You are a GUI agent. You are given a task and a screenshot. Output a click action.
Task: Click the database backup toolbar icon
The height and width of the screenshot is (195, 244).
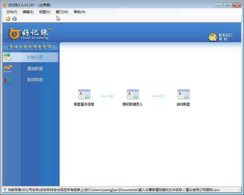point(14,19)
